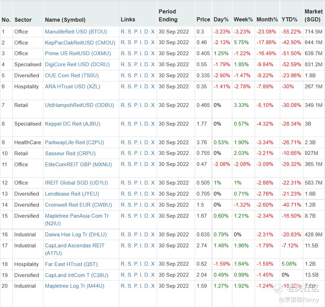This screenshot has width=325, height=307.
Task: Sort table by Day% column header
Action: [x=221, y=20]
